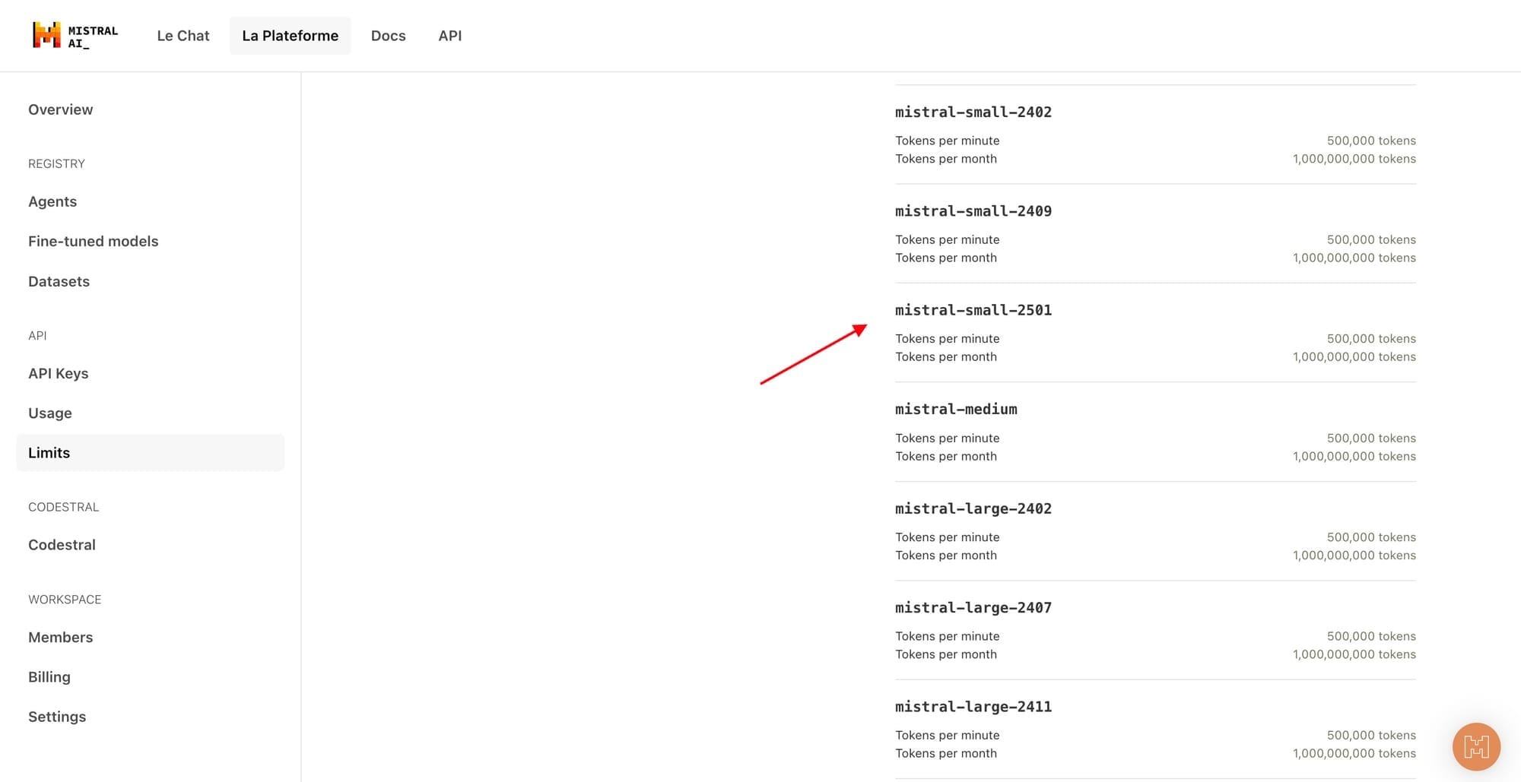
Task: Click the mistral-small-2402 model heading
Action: pos(973,112)
